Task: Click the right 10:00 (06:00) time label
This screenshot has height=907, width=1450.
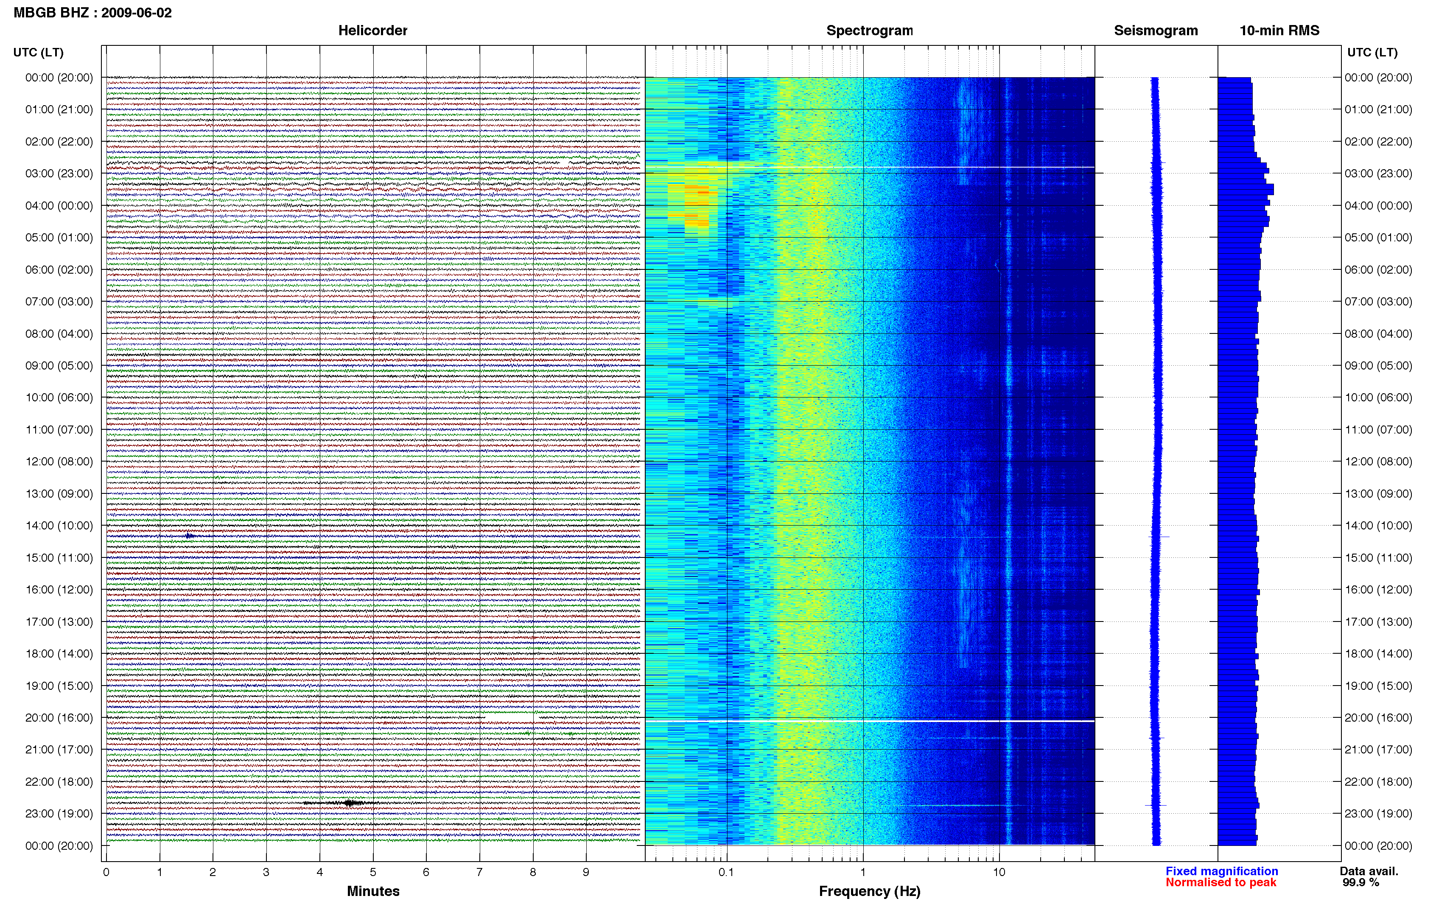Action: click(x=1378, y=397)
